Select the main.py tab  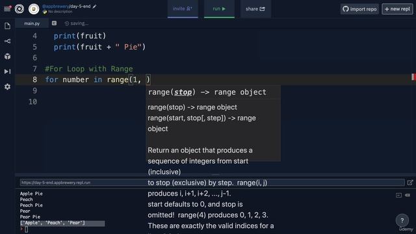tap(32, 23)
